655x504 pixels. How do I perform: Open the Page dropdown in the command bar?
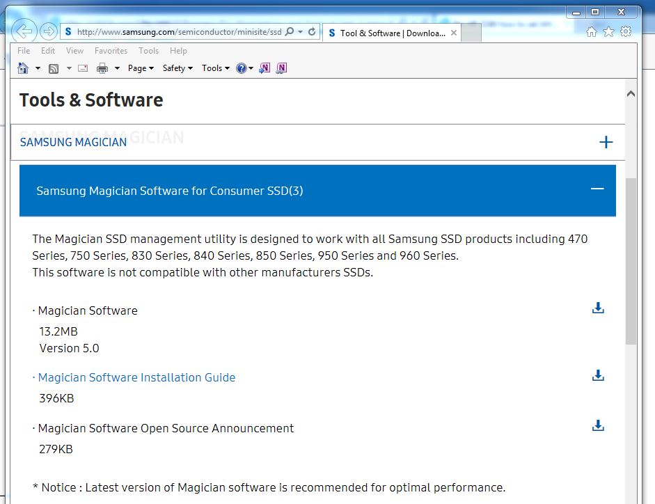click(x=141, y=68)
